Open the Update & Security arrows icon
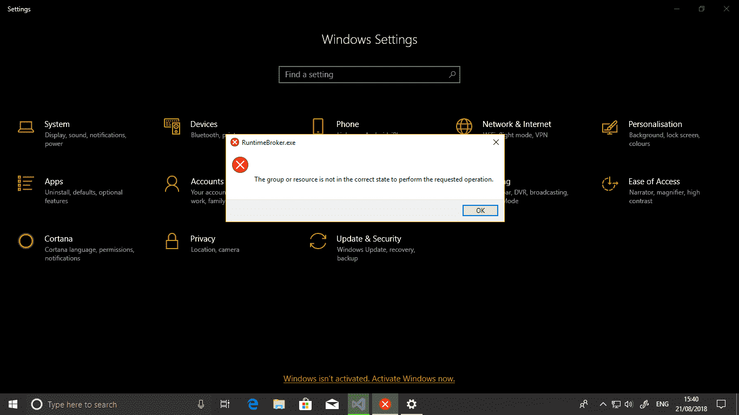The width and height of the screenshot is (739, 415). [x=318, y=240]
